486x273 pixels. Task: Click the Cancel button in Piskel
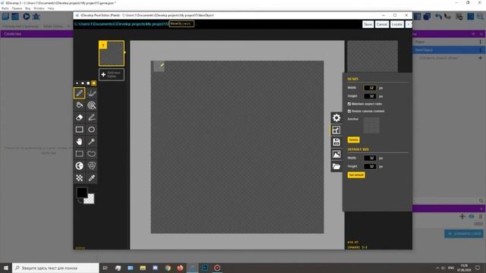point(382,24)
